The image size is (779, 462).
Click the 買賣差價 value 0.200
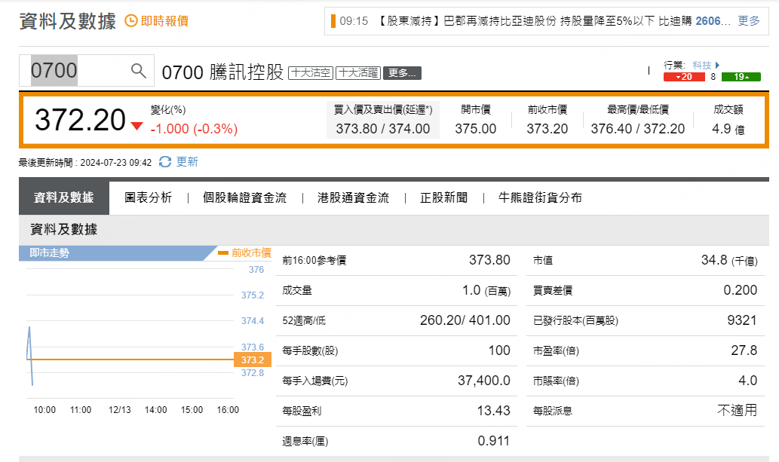pyautogui.click(x=741, y=290)
